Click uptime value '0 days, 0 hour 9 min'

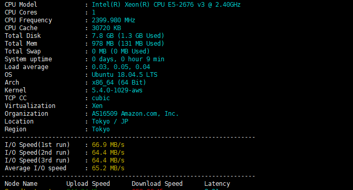[128, 59]
